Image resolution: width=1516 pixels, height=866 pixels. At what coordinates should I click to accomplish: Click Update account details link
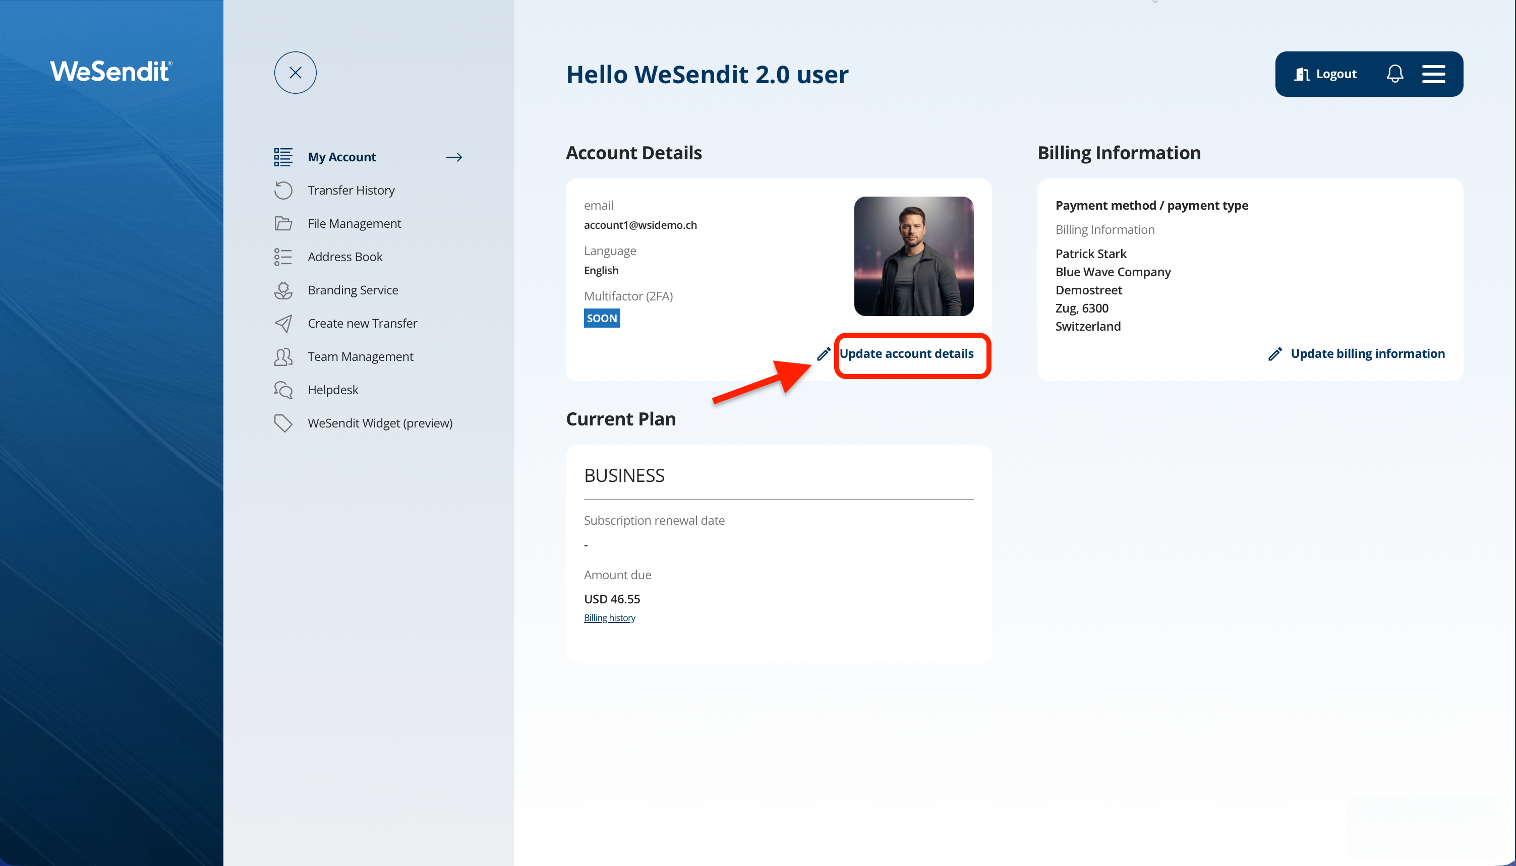[x=906, y=354]
